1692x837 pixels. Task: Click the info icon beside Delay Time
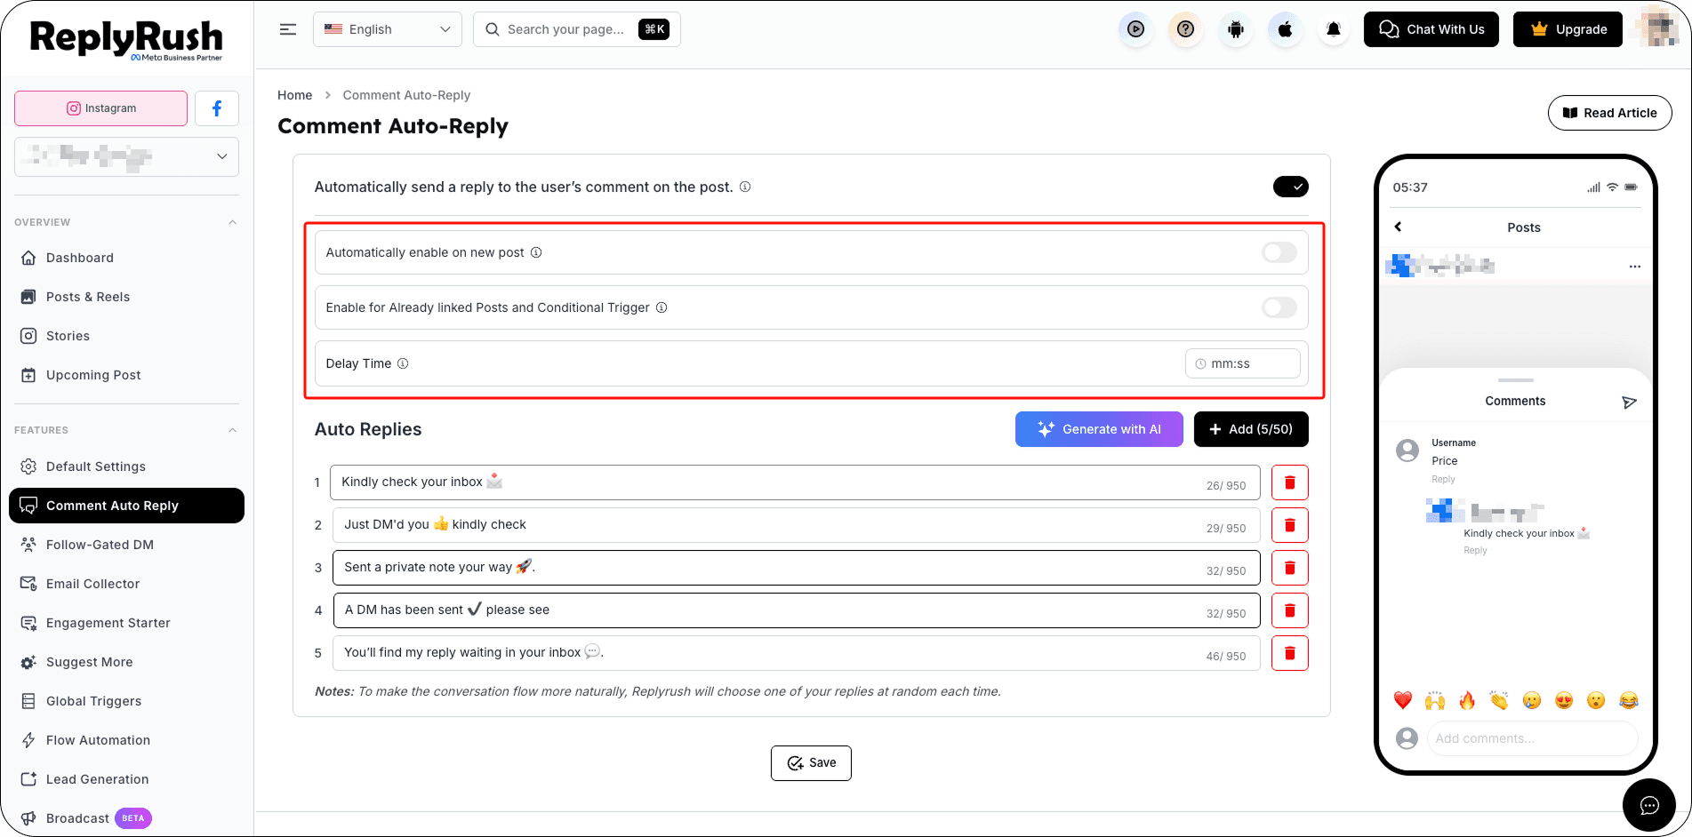tap(403, 363)
